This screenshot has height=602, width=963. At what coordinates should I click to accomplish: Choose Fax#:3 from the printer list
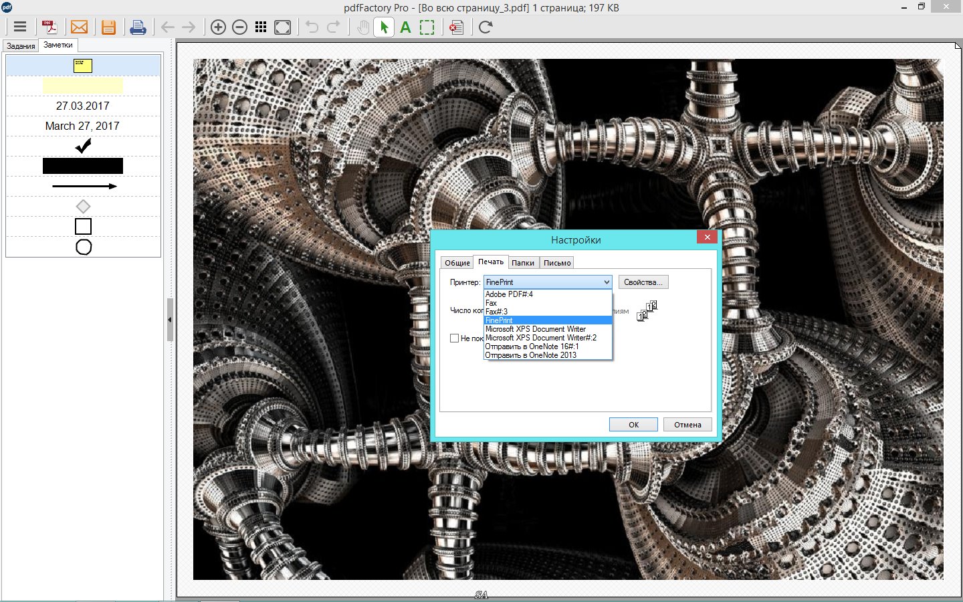[548, 312]
